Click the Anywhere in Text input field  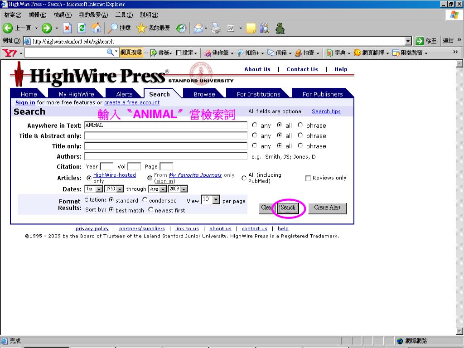pos(166,125)
